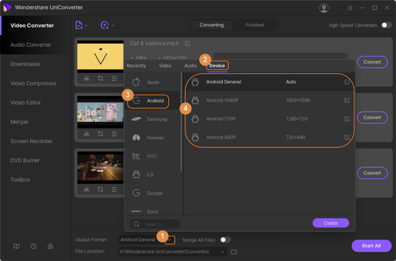Edit the Android 1080P preset
The height and width of the screenshot is (261, 396).
(347, 100)
